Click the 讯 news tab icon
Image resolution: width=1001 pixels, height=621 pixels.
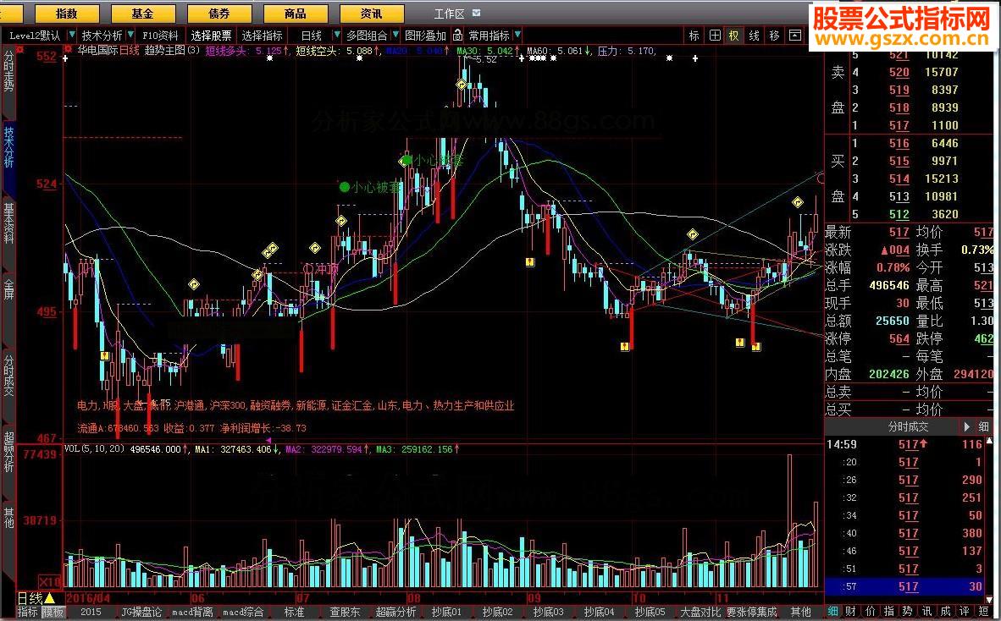click(927, 612)
